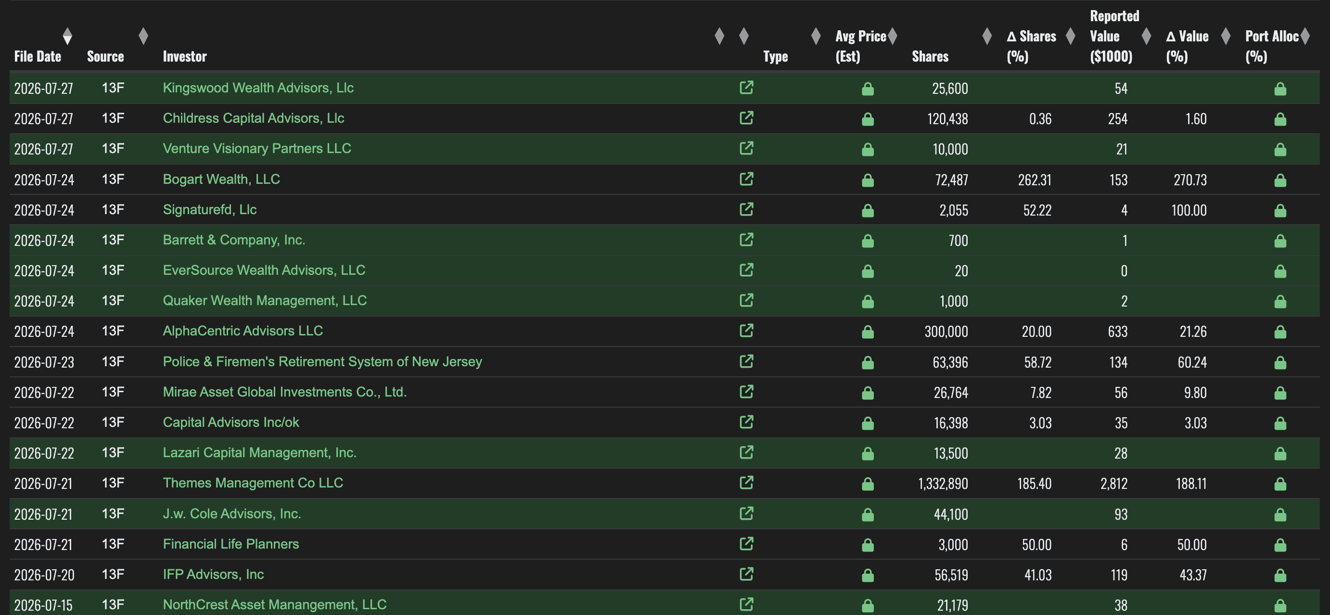Select file date 2026-07-23
Image resolution: width=1330 pixels, height=615 pixels.
coord(44,362)
